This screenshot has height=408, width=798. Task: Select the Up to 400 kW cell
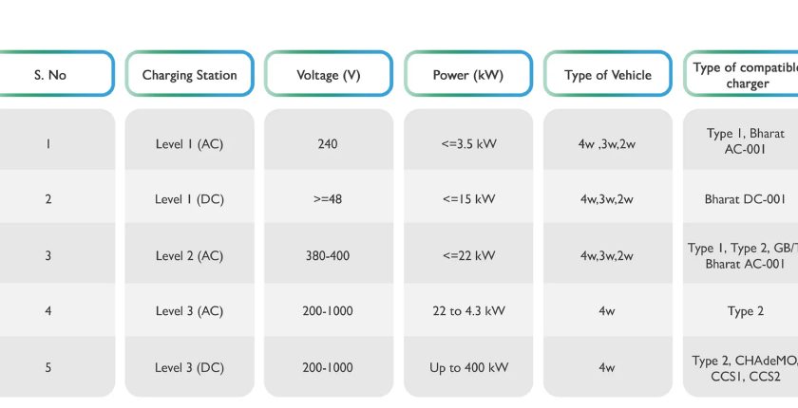click(467, 367)
